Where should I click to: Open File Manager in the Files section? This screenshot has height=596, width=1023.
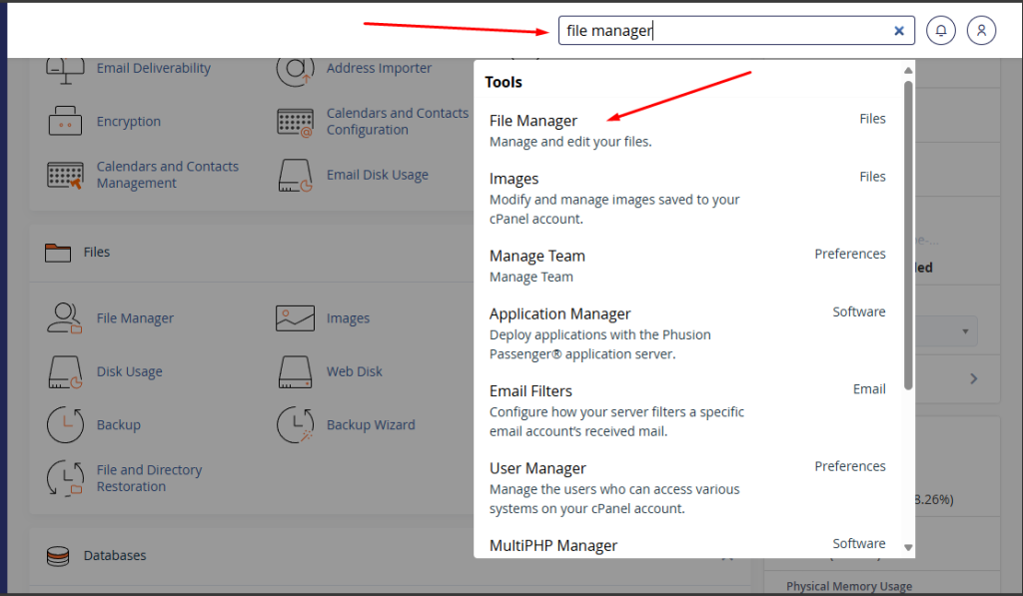[x=133, y=317]
